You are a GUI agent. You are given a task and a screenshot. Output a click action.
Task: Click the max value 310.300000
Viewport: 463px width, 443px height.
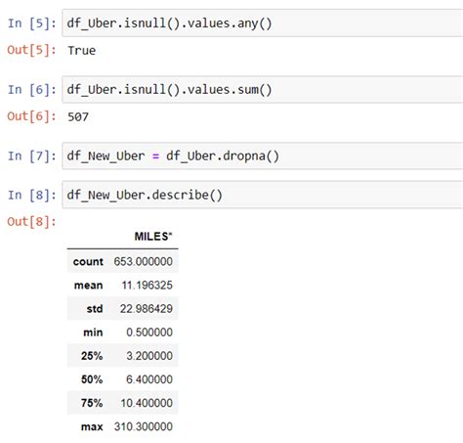tap(144, 426)
